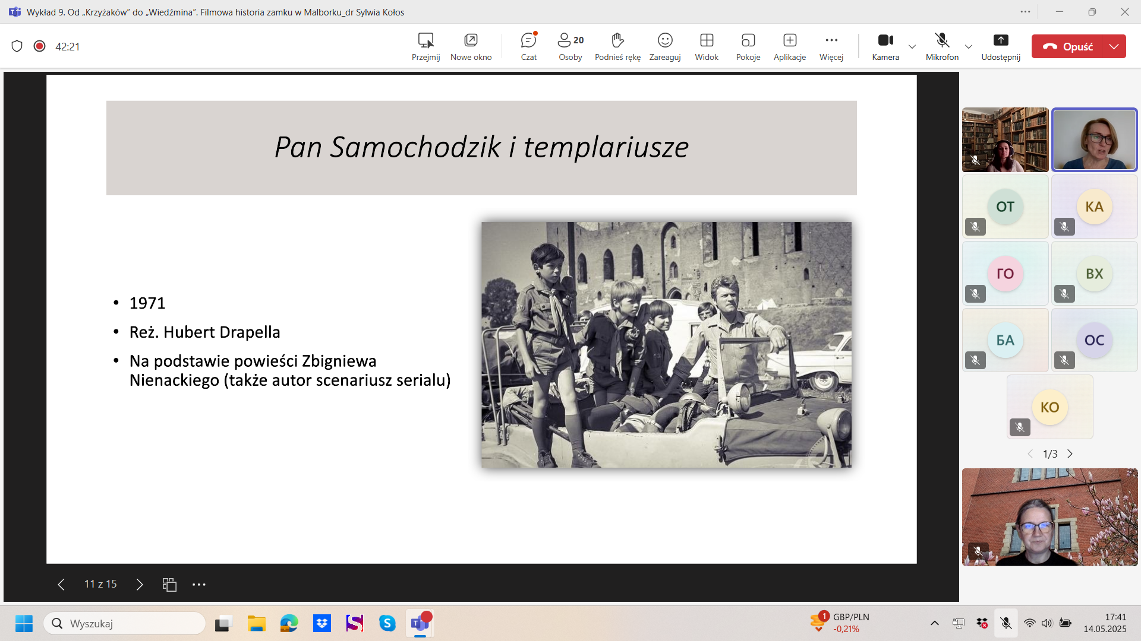Screen dimensions: 1141x641
Task: Open the Przejmij control option
Action: (425, 46)
